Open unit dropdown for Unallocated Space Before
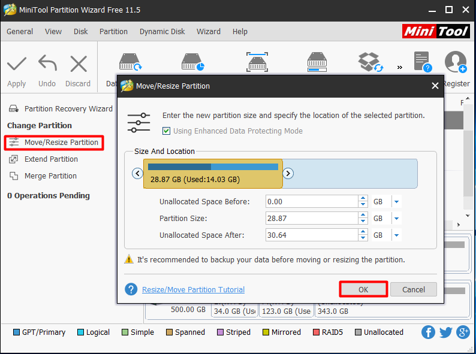 tap(396, 202)
